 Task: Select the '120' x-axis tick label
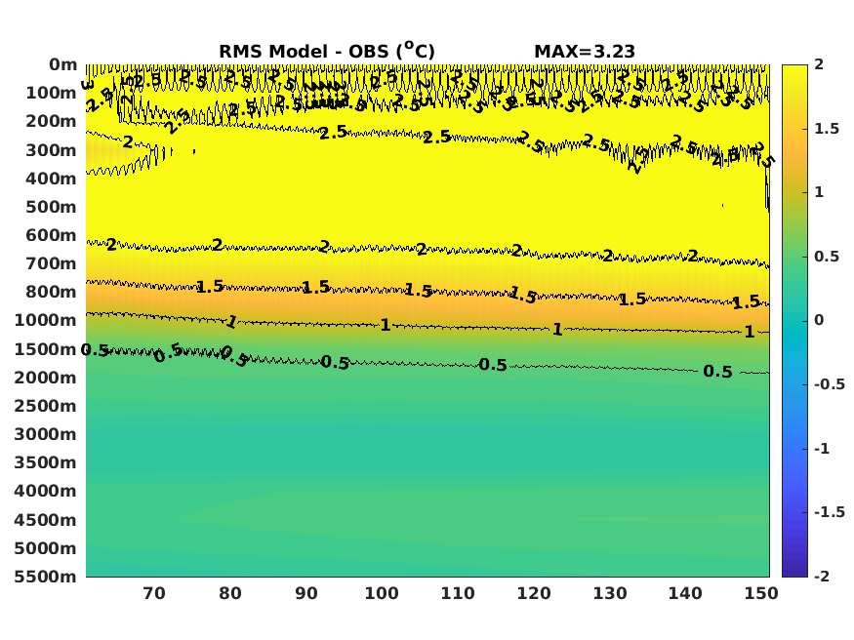(534, 593)
